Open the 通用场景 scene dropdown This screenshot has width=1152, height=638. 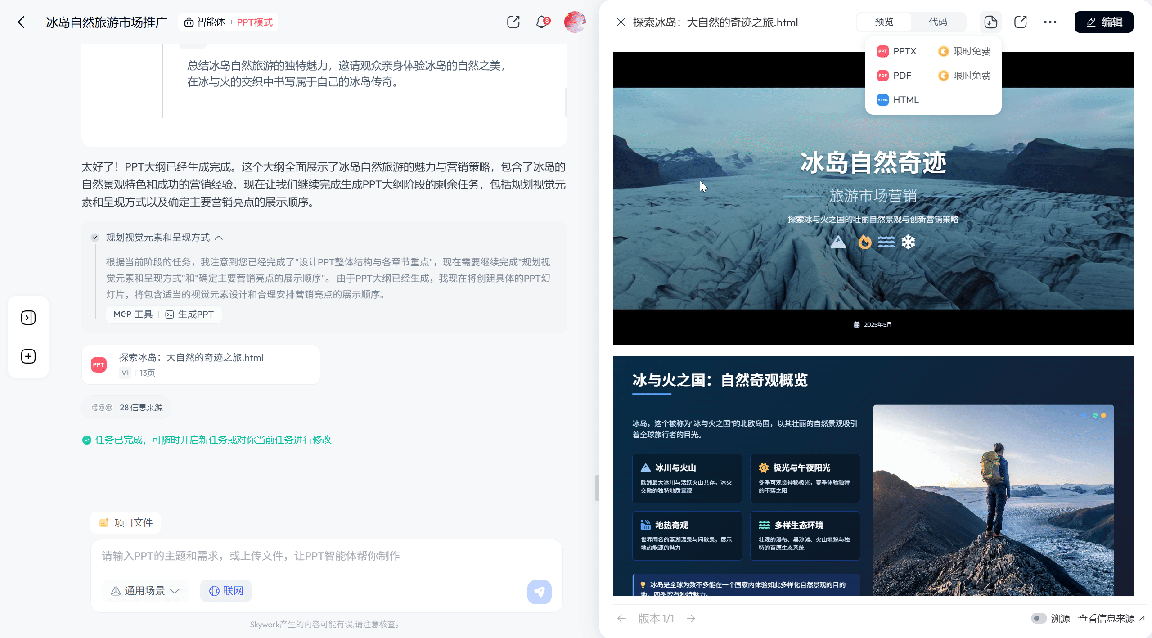click(145, 590)
